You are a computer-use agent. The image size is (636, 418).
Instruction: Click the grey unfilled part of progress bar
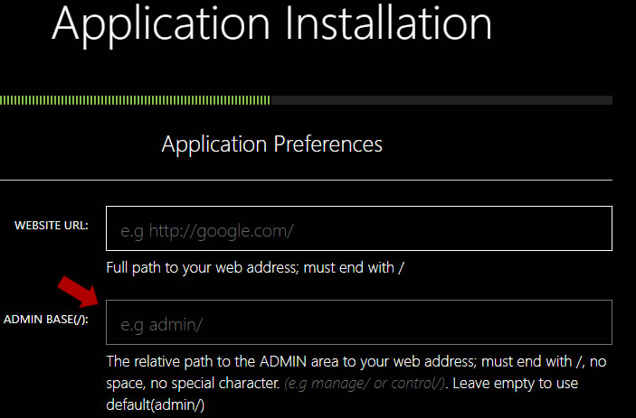[x=441, y=100]
